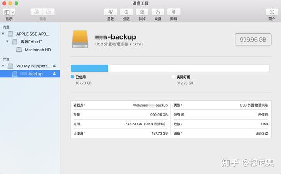Click the Macintosh HD volume icon
The width and height of the screenshot is (281, 174).
click(x=19, y=50)
